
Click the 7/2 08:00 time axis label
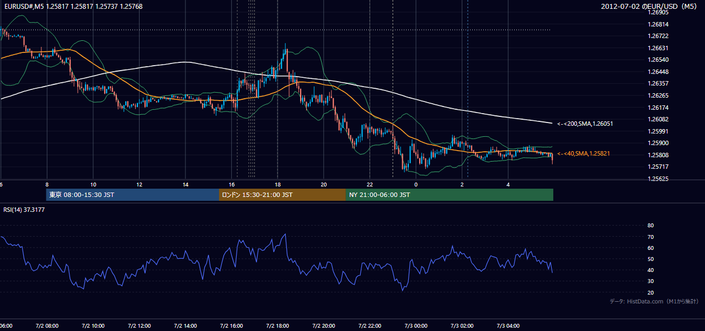click(x=47, y=325)
